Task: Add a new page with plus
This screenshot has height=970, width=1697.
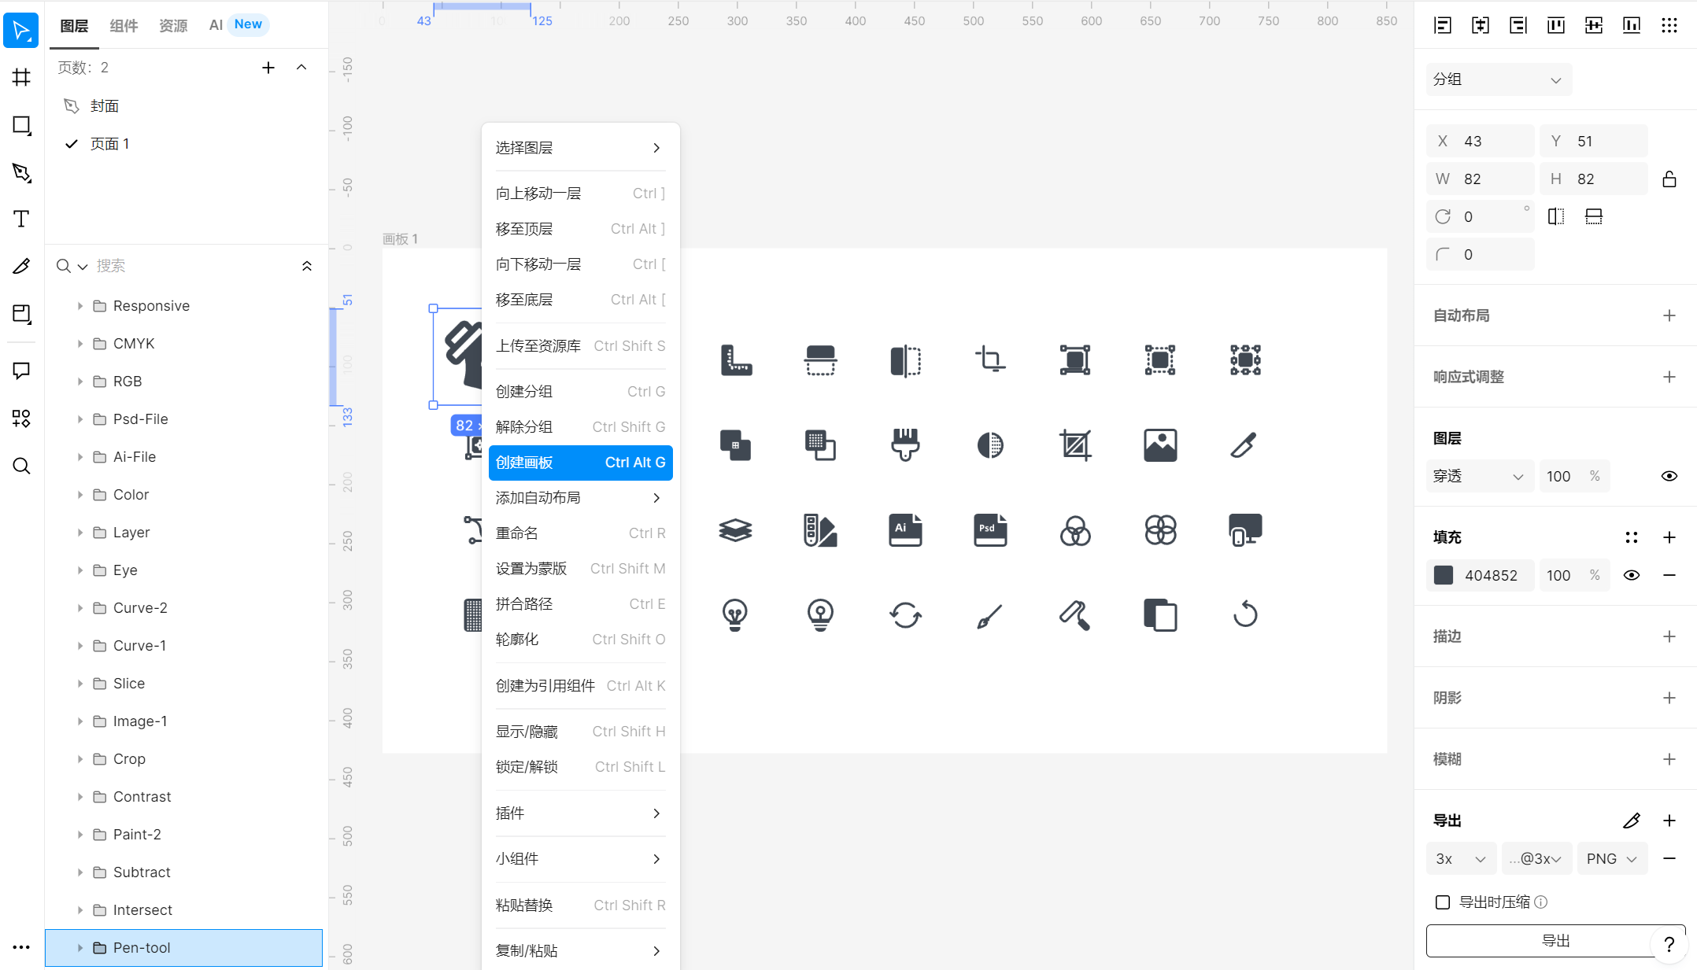Action: click(x=268, y=68)
